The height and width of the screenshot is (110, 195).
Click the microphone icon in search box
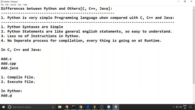tap(53, 107)
